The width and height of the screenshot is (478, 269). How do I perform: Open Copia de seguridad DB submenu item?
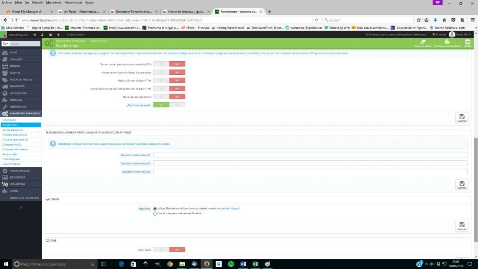(x=15, y=139)
